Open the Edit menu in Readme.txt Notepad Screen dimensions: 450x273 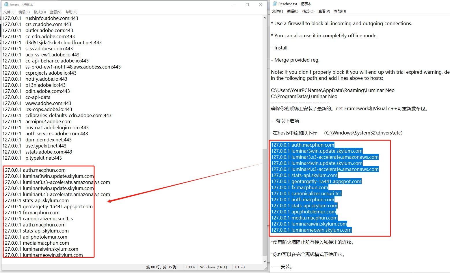tap(293, 11)
